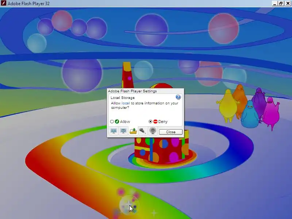Click the Close button in Flash settings
This screenshot has height=219, width=292.
coord(171,132)
